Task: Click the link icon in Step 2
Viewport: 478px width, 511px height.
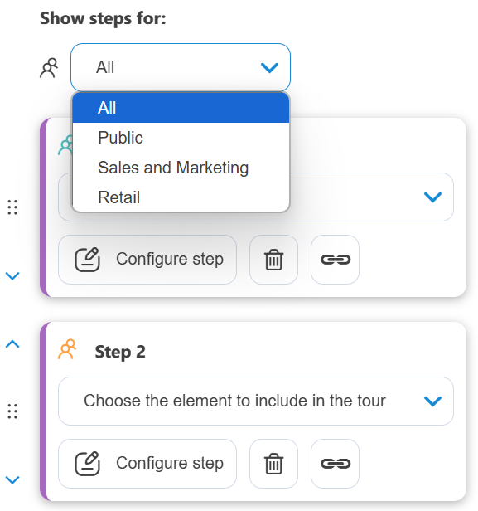Action: click(x=336, y=464)
